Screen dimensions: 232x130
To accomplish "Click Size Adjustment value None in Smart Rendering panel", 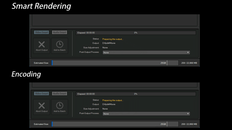I will 105,47.
